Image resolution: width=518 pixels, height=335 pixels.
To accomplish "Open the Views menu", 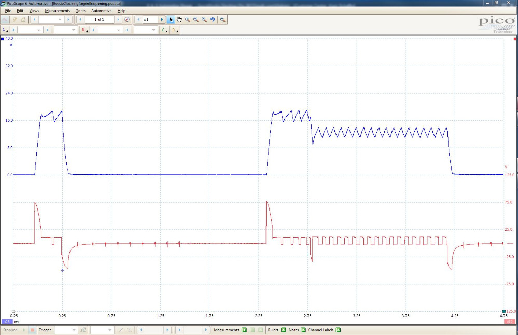I will 34,11.
